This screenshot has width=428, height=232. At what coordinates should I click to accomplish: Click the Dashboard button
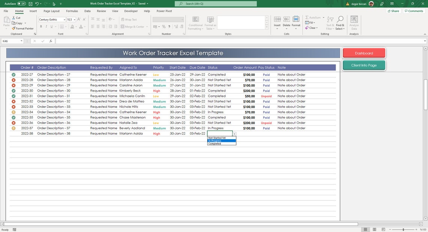(x=363, y=53)
